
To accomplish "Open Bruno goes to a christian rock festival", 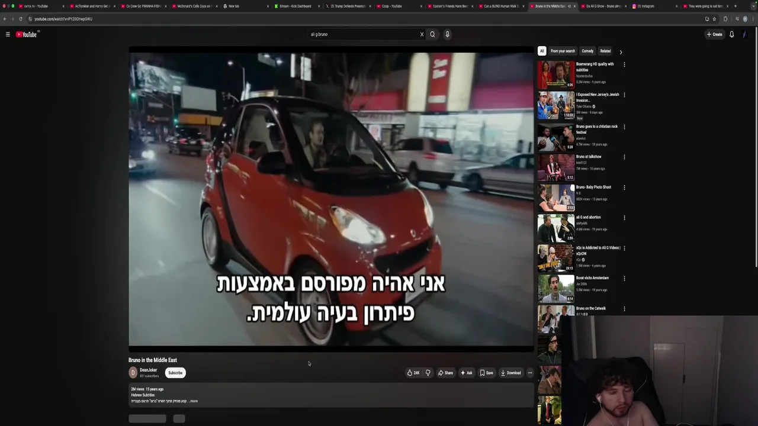I will click(x=597, y=129).
